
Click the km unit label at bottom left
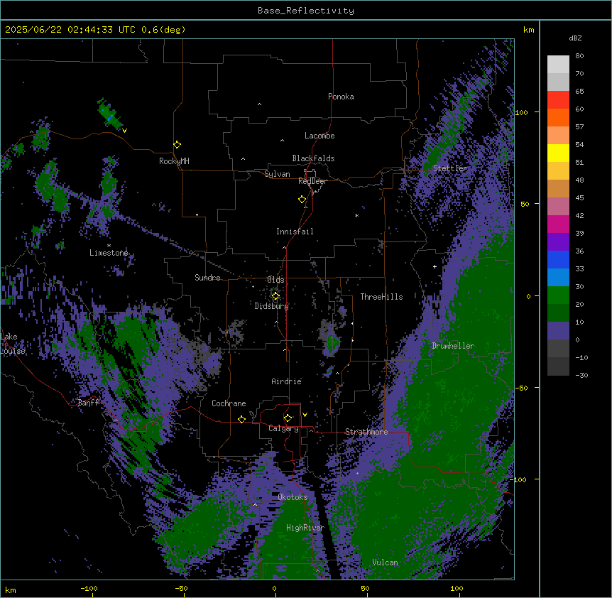(11, 589)
